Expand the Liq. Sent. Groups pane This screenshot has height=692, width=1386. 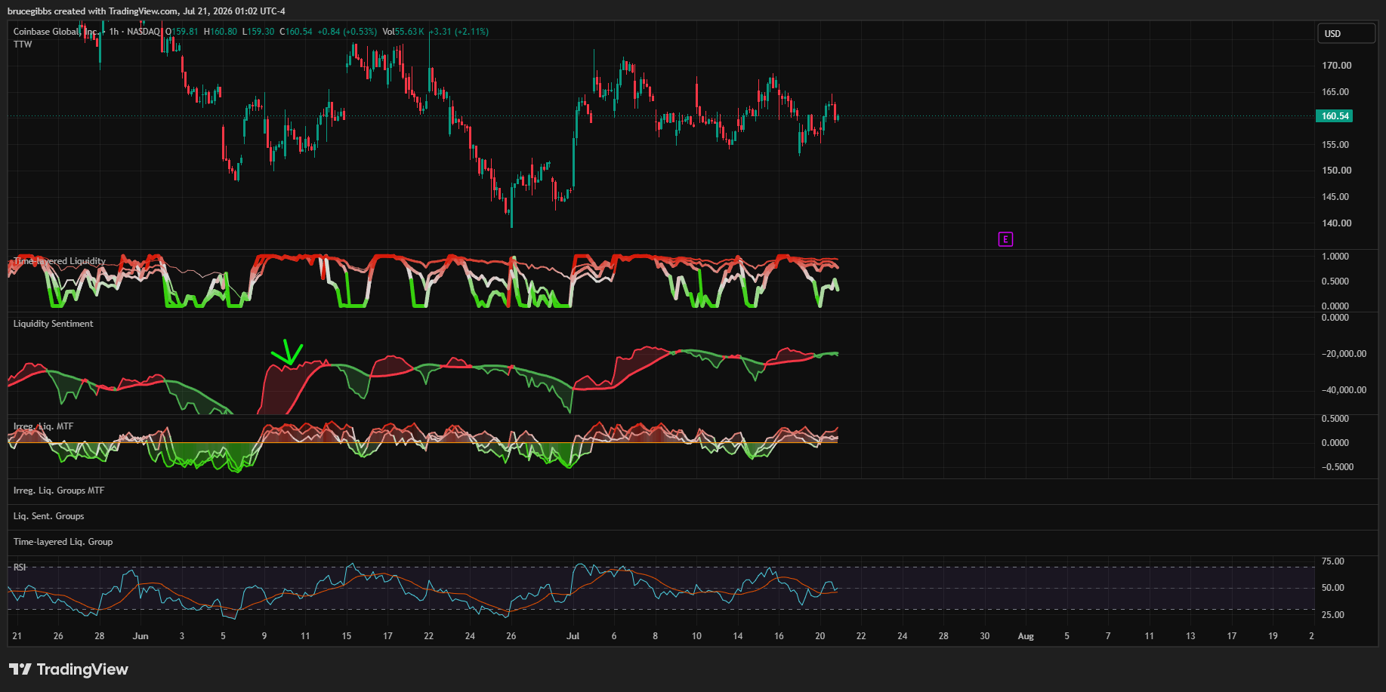49,516
